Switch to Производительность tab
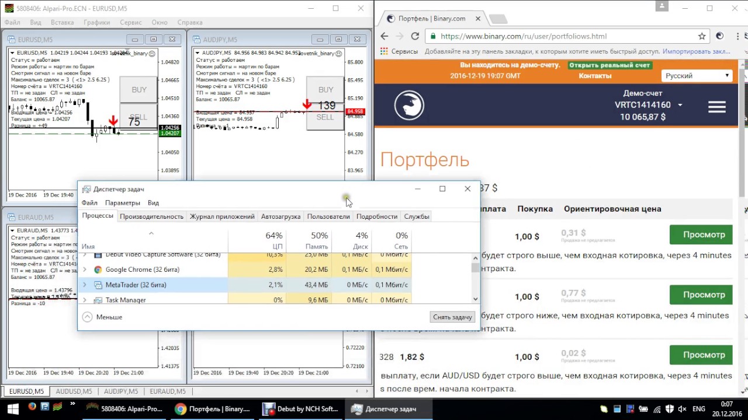Viewport: 748px width, 420px height. tap(152, 216)
